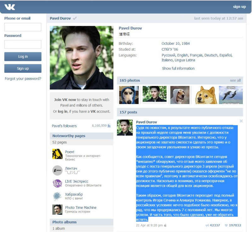Click the log in link in join box
This screenshot has width=252, height=232.
tap(63, 111)
